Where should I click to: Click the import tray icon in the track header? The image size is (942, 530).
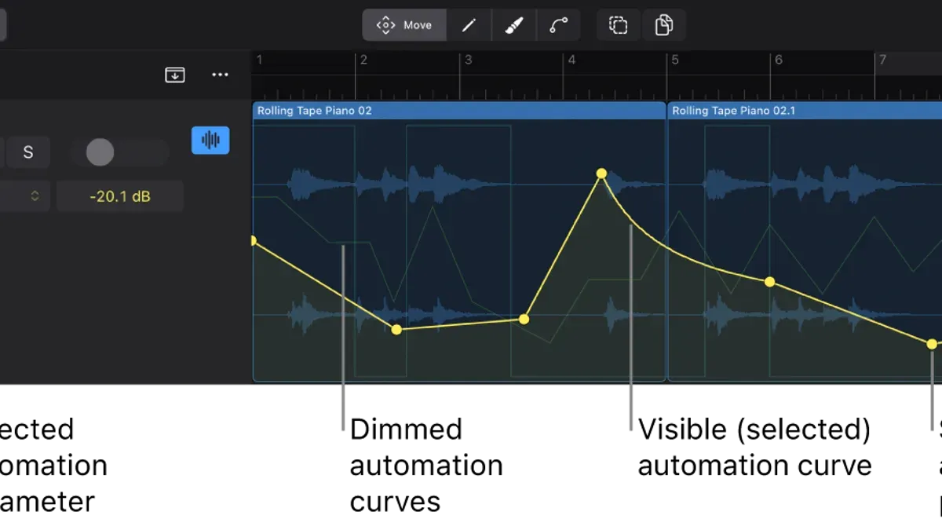click(175, 75)
